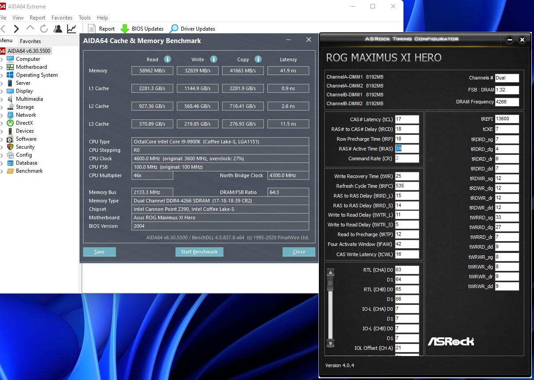Open the View menu
The image size is (534, 380).
click(x=18, y=18)
